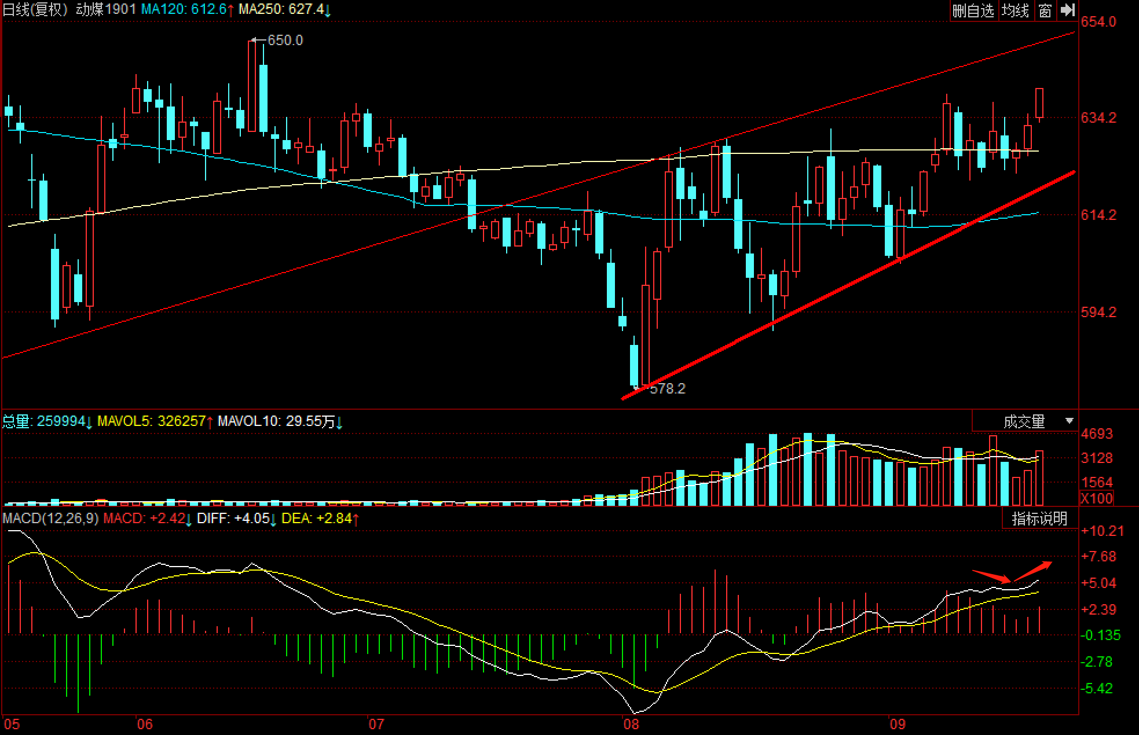Click the 578.2 low price marker
This screenshot has width=1139, height=735.
coord(667,389)
